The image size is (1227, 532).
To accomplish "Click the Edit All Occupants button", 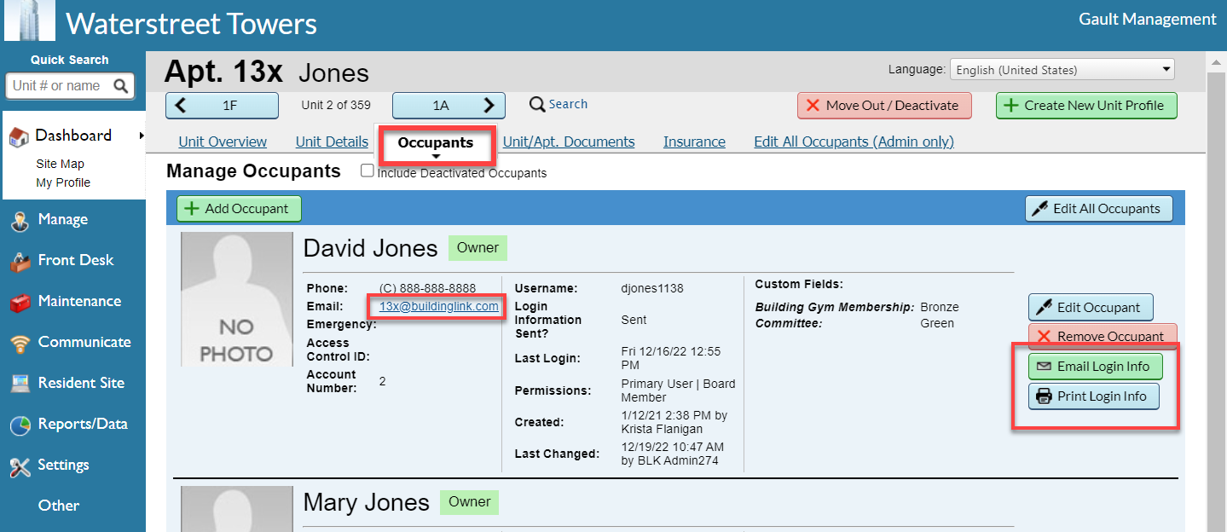I will [1099, 209].
